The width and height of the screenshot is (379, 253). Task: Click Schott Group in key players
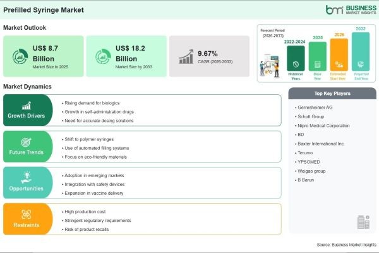311,116
